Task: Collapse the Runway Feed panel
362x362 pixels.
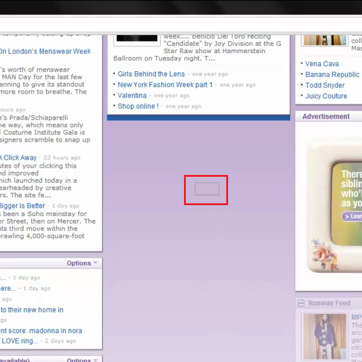Action: pyautogui.click(x=301, y=303)
